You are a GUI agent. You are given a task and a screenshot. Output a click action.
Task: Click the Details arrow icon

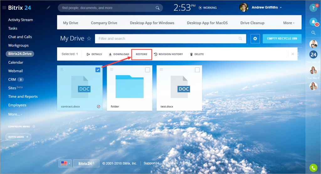pyautogui.click(x=88, y=54)
